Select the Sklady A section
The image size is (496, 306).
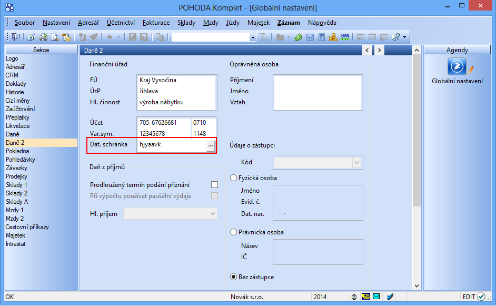[17, 202]
